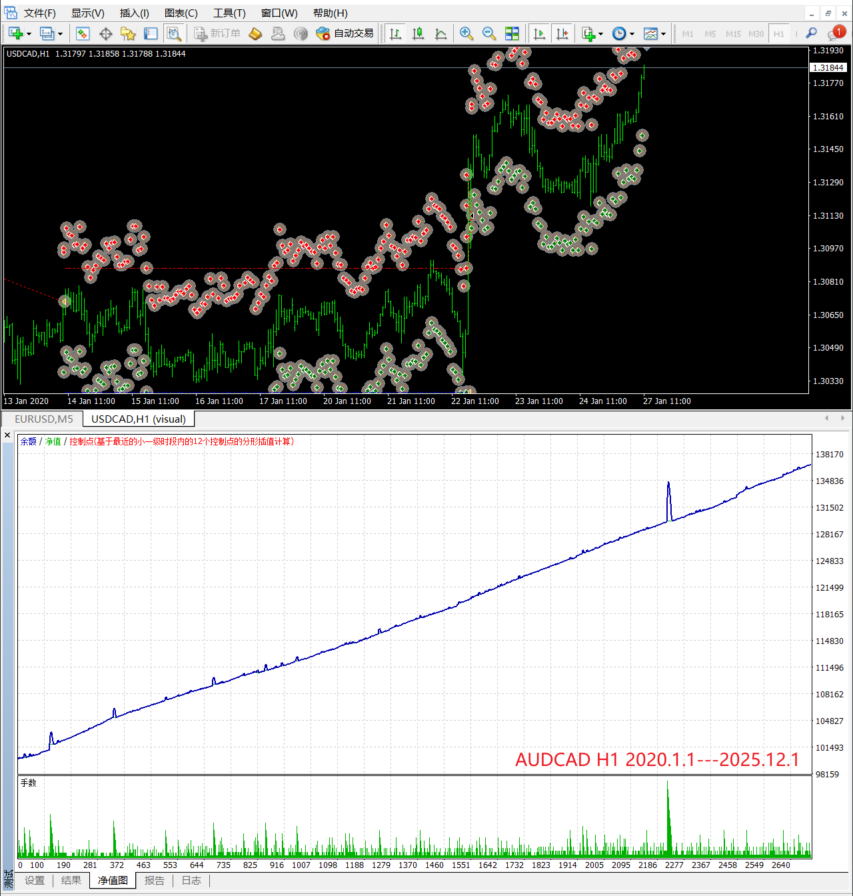Expand the new chart dropdown arrow

pyautogui.click(x=29, y=34)
